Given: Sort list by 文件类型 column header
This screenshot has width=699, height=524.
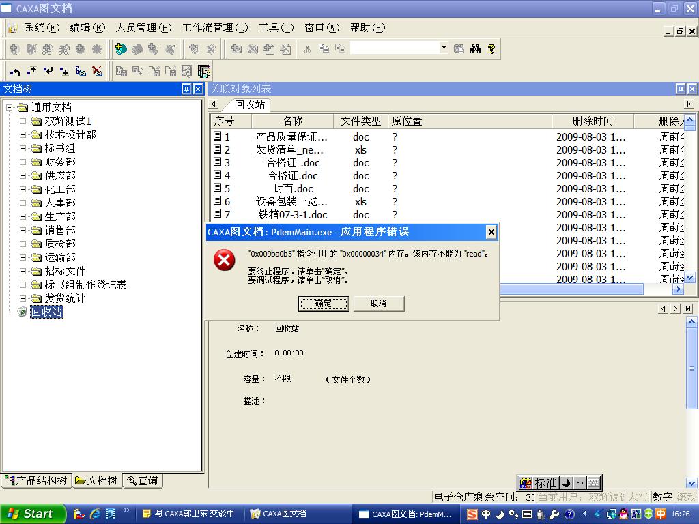Looking at the screenshot, I should pyautogui.click(x=360, y=121).
